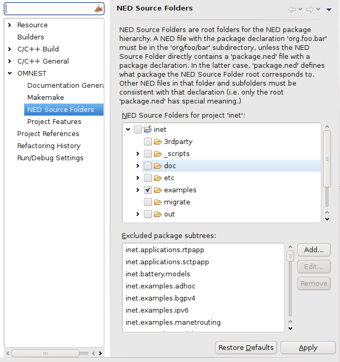Image resolution: width=340 pixels, height=362 pixels.
Task: Expand the Resource category
Action: click(9, 25)
